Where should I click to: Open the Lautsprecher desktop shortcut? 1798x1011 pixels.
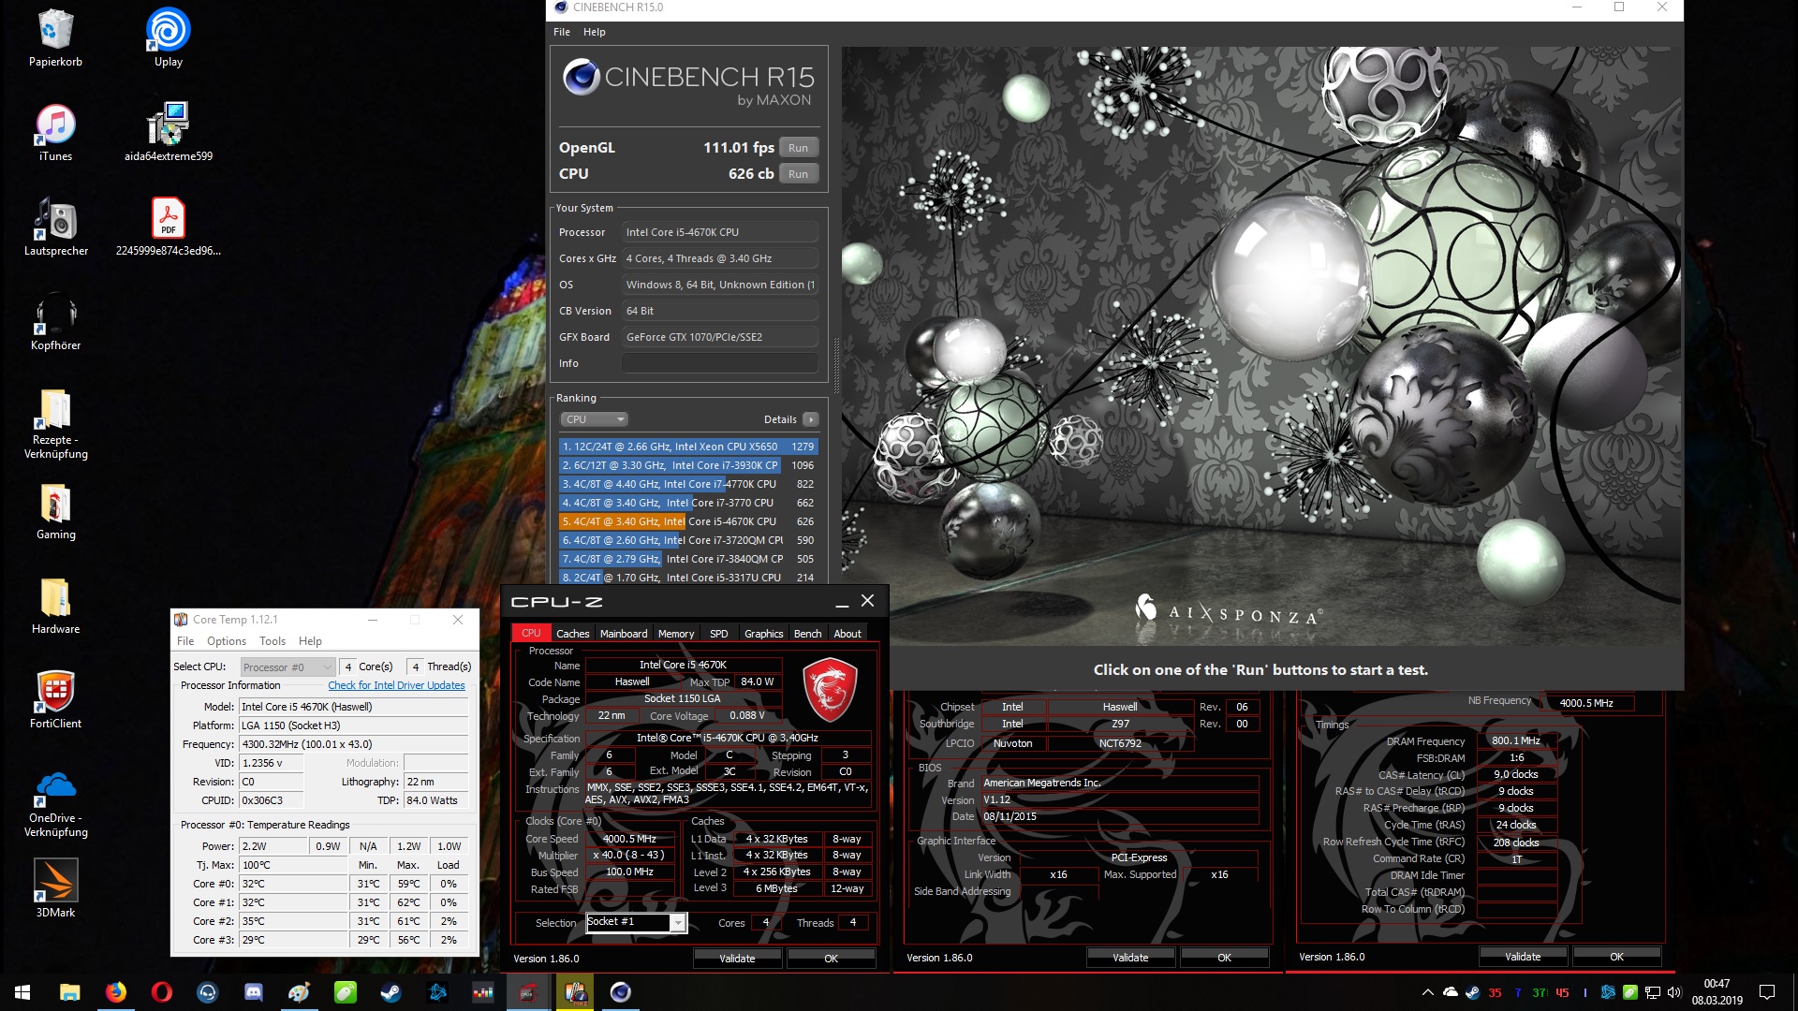point(55,227)
